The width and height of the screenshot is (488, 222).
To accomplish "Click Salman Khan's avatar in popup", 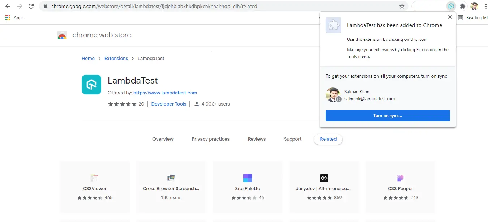I will (333, 95).
